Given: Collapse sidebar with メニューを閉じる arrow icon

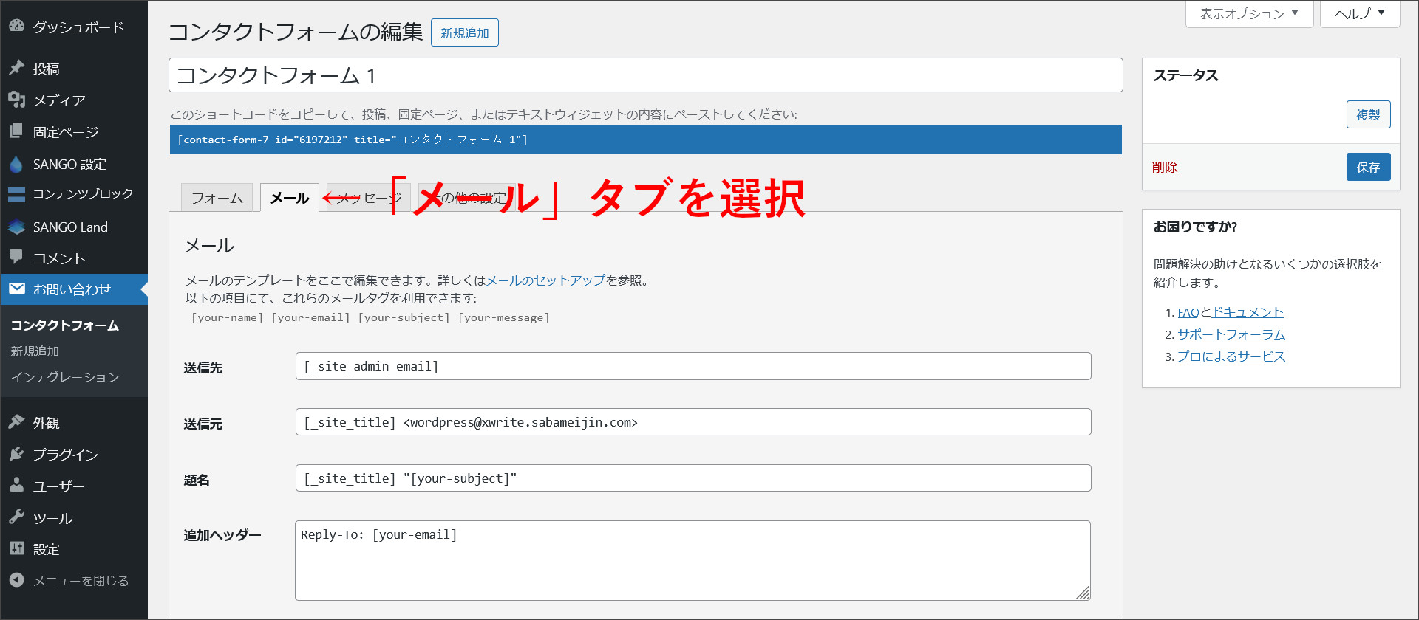Looking at the screenshot, I should pyautogui.click(x=16, y=580).
